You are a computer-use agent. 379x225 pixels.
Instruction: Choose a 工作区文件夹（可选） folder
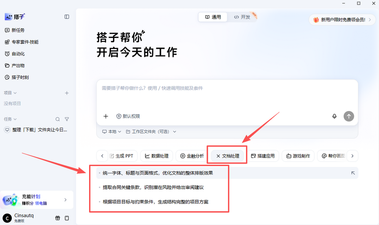(x=151, y=132)
